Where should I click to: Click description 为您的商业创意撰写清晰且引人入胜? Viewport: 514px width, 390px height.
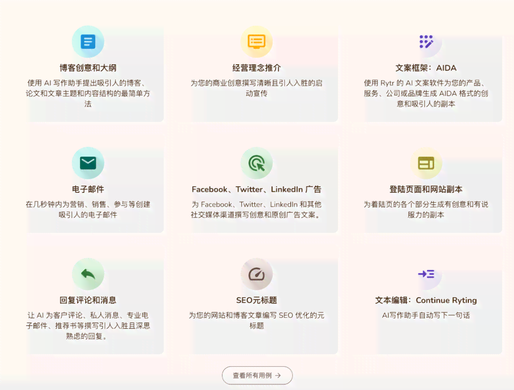[257, 88]
